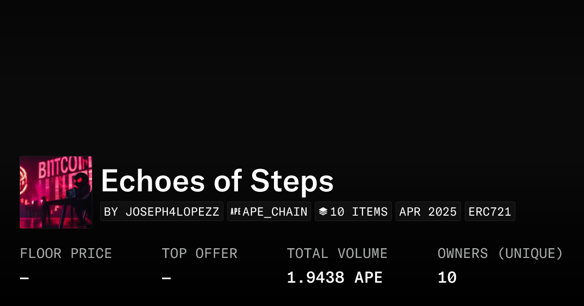Click the dash value under Floor Price
This screenshot has width=584, height=306.
(x=24, y=278)
